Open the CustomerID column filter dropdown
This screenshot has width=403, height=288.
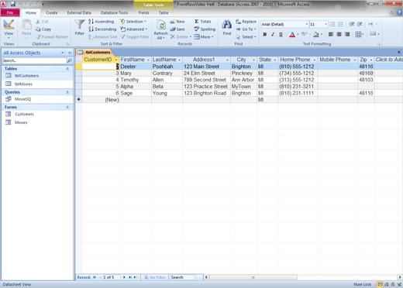pos(116,60)
